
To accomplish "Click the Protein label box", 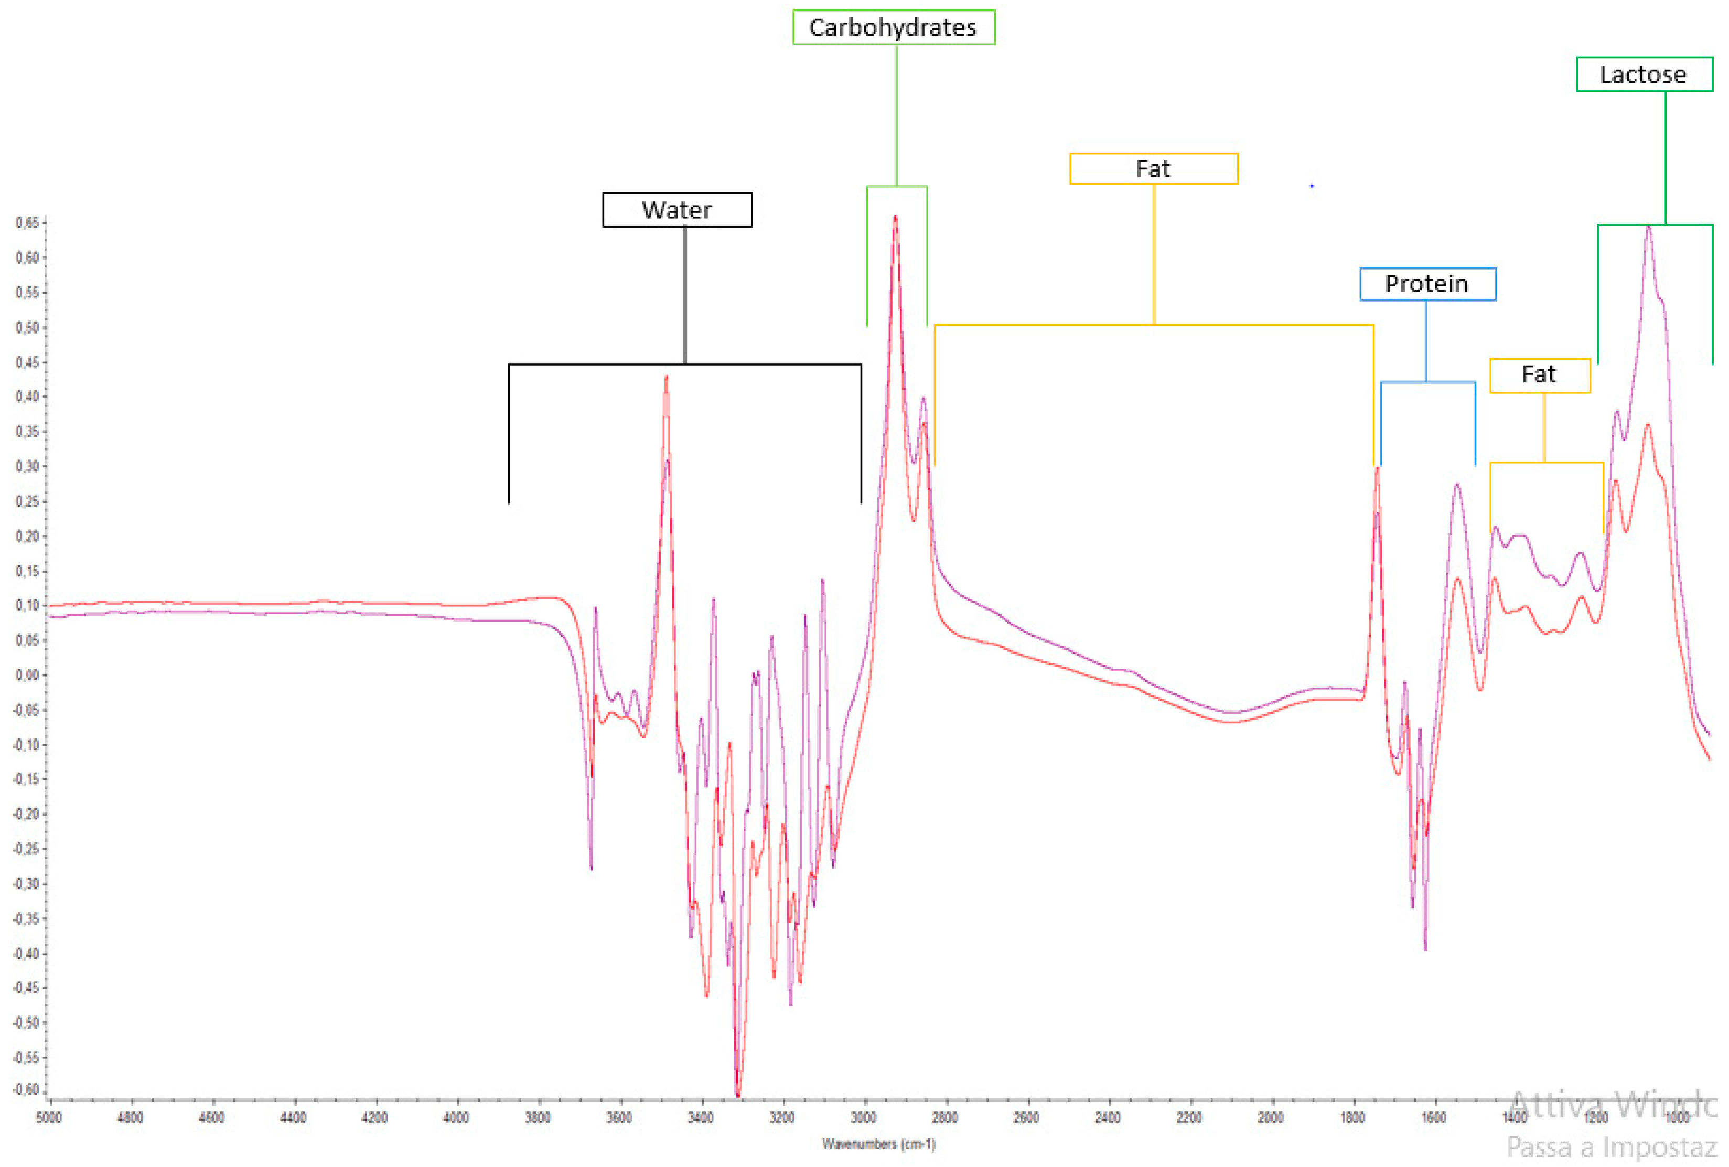I will pos(1426,284).
